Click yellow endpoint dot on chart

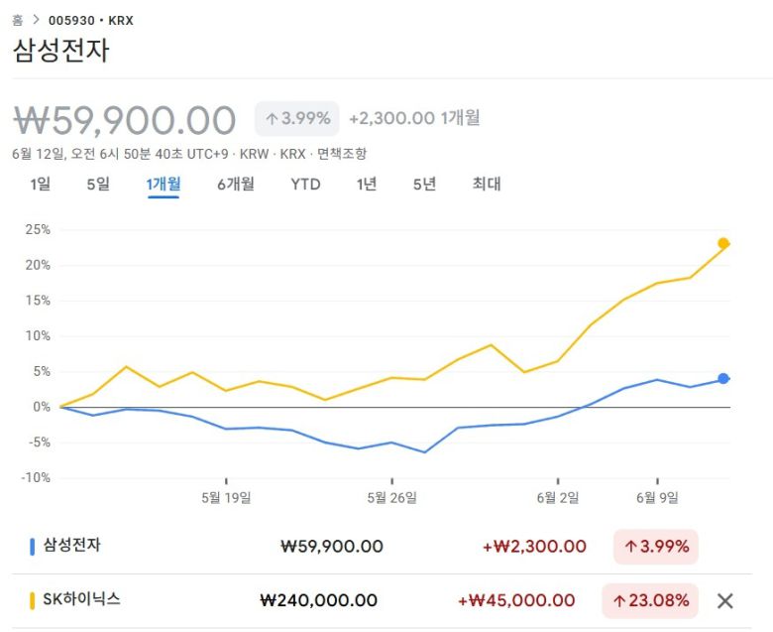pyautogui.click(x=723, y=243)
